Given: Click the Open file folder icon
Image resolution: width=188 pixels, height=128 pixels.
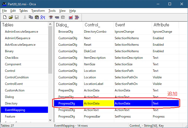Looking at the screenshot, I should (x=11, y=17).
